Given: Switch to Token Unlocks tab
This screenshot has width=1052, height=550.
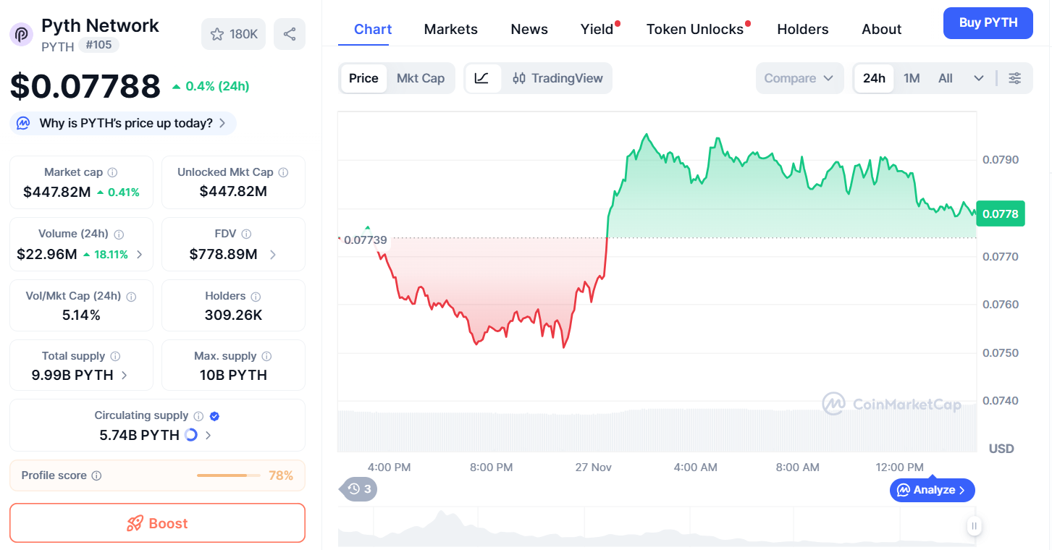Looking at the screenshot, I should tap(694, 29).
